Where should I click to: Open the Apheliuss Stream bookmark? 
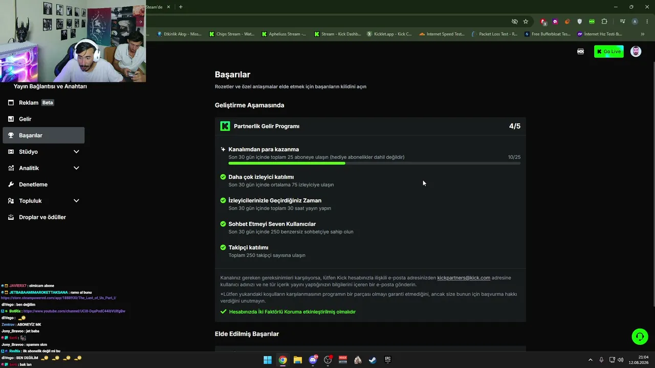tap(284, 34)
